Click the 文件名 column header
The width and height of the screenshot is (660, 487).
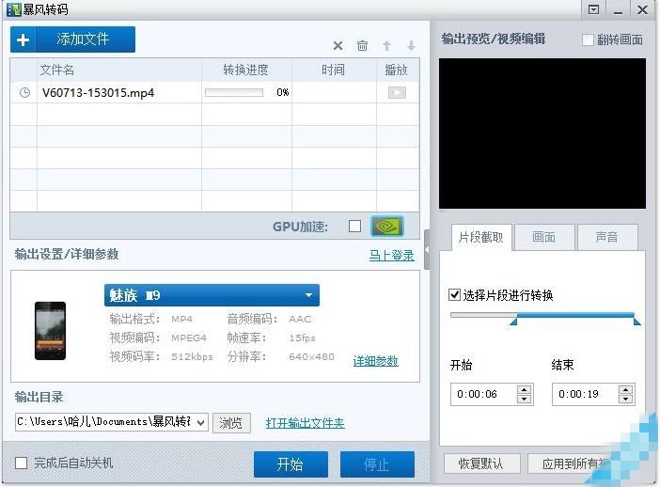click(x=119, y=70)
